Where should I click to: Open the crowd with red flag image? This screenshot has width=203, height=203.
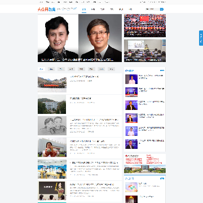click(x=145, y=26)
